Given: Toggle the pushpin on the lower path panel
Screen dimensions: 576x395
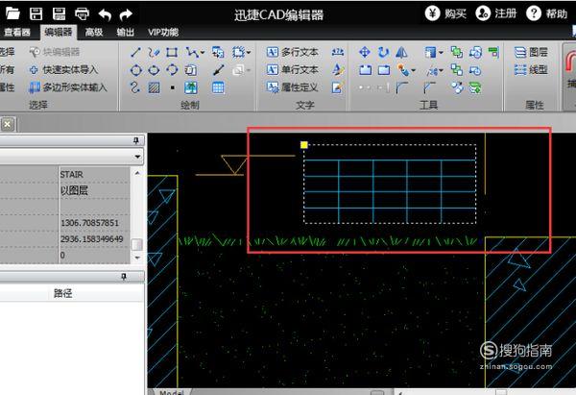Looking at the screenshot, I should click(x=124, y=277).
